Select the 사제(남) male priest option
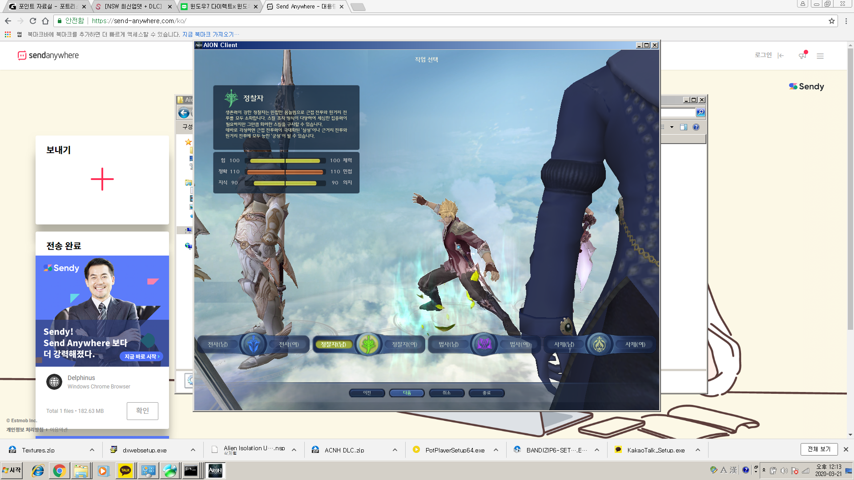This screenshot has height=480, width=854. coord(564,344)
